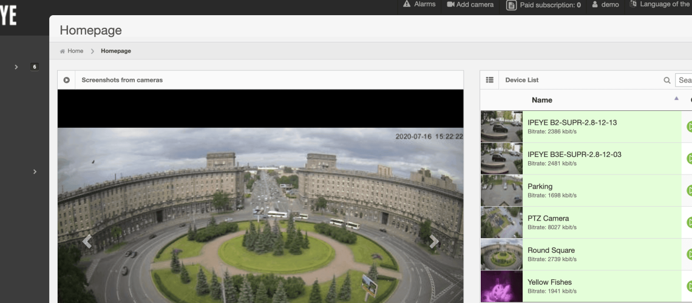Expand the second sidebar chevron item
692x303 pixels.
tap(35, 172)
